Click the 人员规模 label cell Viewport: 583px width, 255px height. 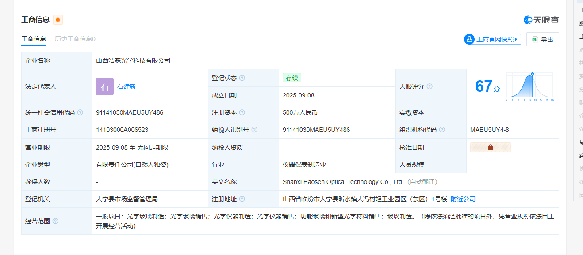click(431, 165)
